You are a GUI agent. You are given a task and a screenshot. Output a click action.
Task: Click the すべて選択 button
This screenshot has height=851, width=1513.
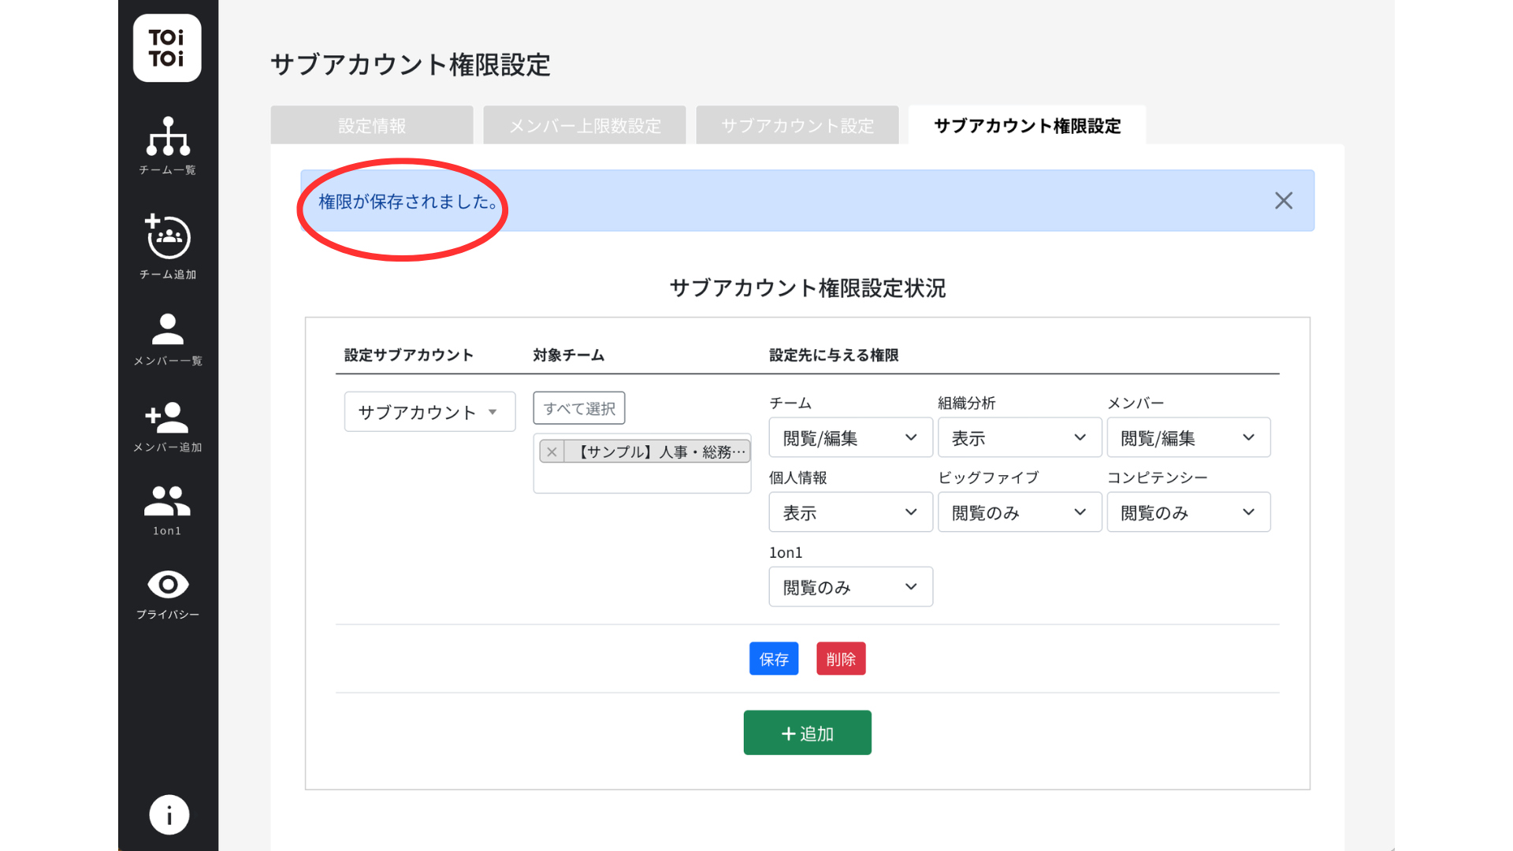coord(579,408)
